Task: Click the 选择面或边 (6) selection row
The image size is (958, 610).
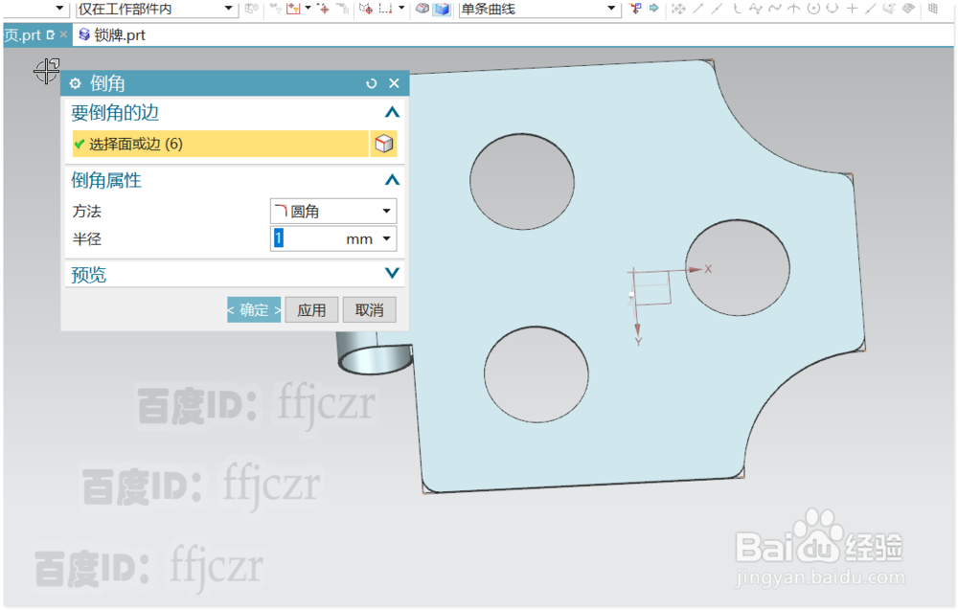Action: 220,144
